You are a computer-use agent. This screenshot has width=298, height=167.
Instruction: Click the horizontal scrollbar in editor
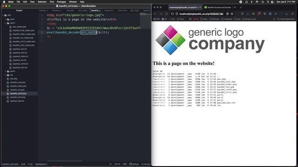pyautogui.click(x=65, y=161)
